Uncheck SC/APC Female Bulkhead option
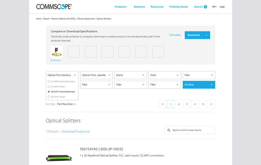This screenshot has width=261, height=165. (x=49, y=92)
